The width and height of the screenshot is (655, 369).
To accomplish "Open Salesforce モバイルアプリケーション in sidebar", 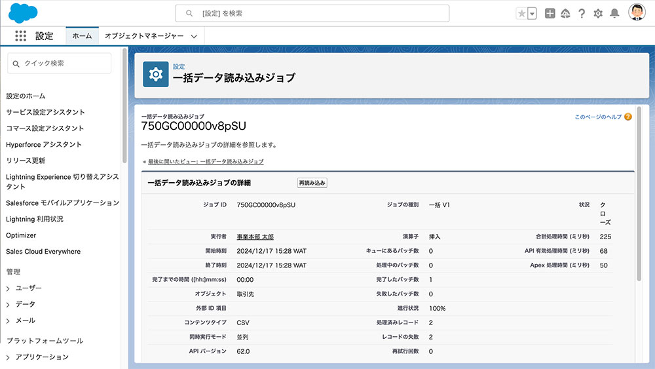I will 63,203.
